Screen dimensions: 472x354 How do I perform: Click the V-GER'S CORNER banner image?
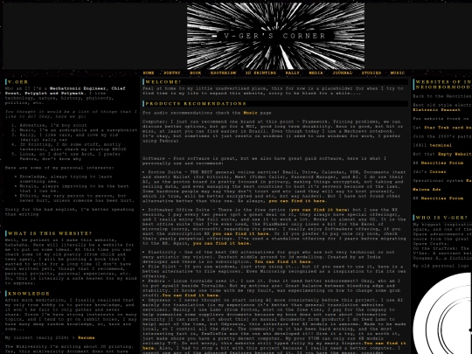coord(275,36)
